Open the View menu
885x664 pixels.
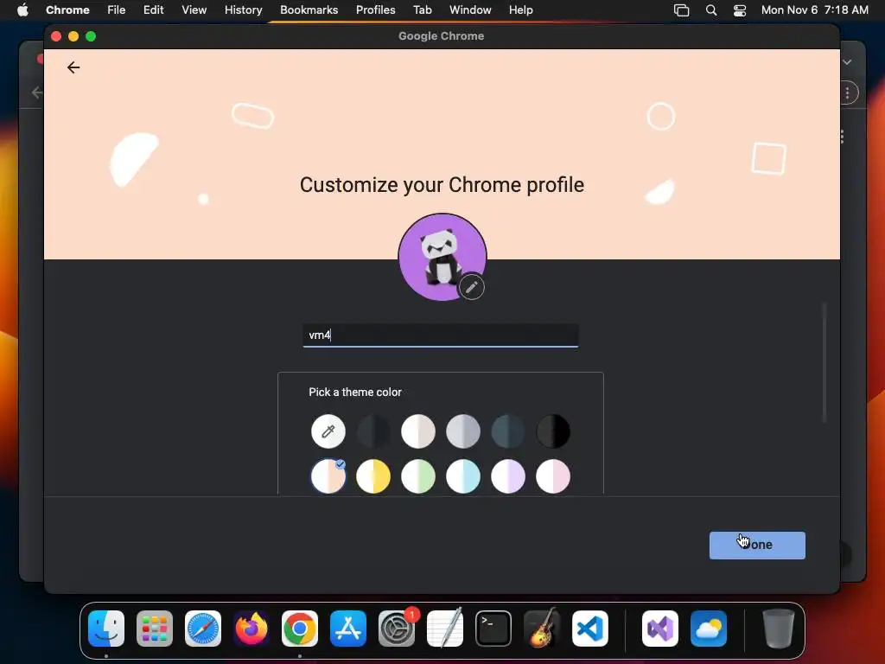tap(194, 10)
